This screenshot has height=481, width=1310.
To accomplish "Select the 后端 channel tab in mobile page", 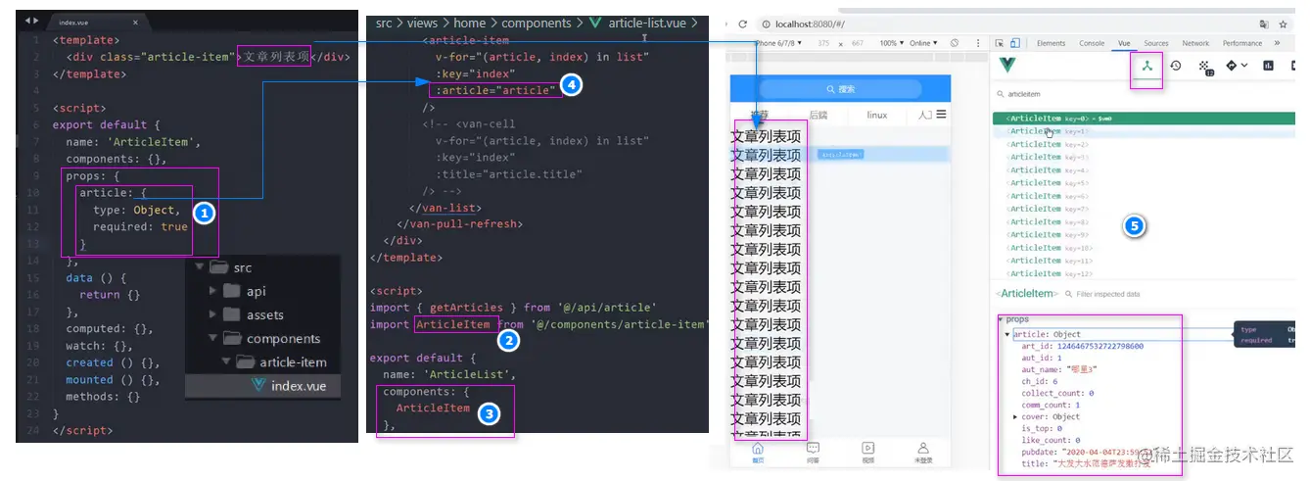I will click(x=818, y=115).
